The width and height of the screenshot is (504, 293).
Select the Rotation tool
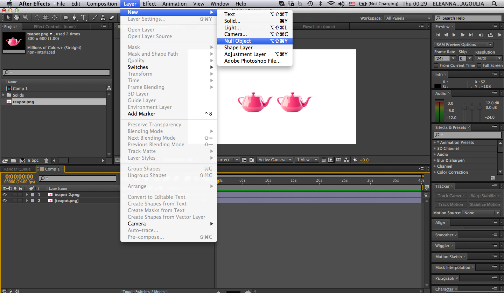pos(37,18)
